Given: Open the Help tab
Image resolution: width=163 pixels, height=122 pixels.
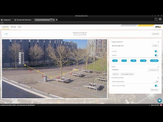Looking at the screenshot, I should 19,27.
